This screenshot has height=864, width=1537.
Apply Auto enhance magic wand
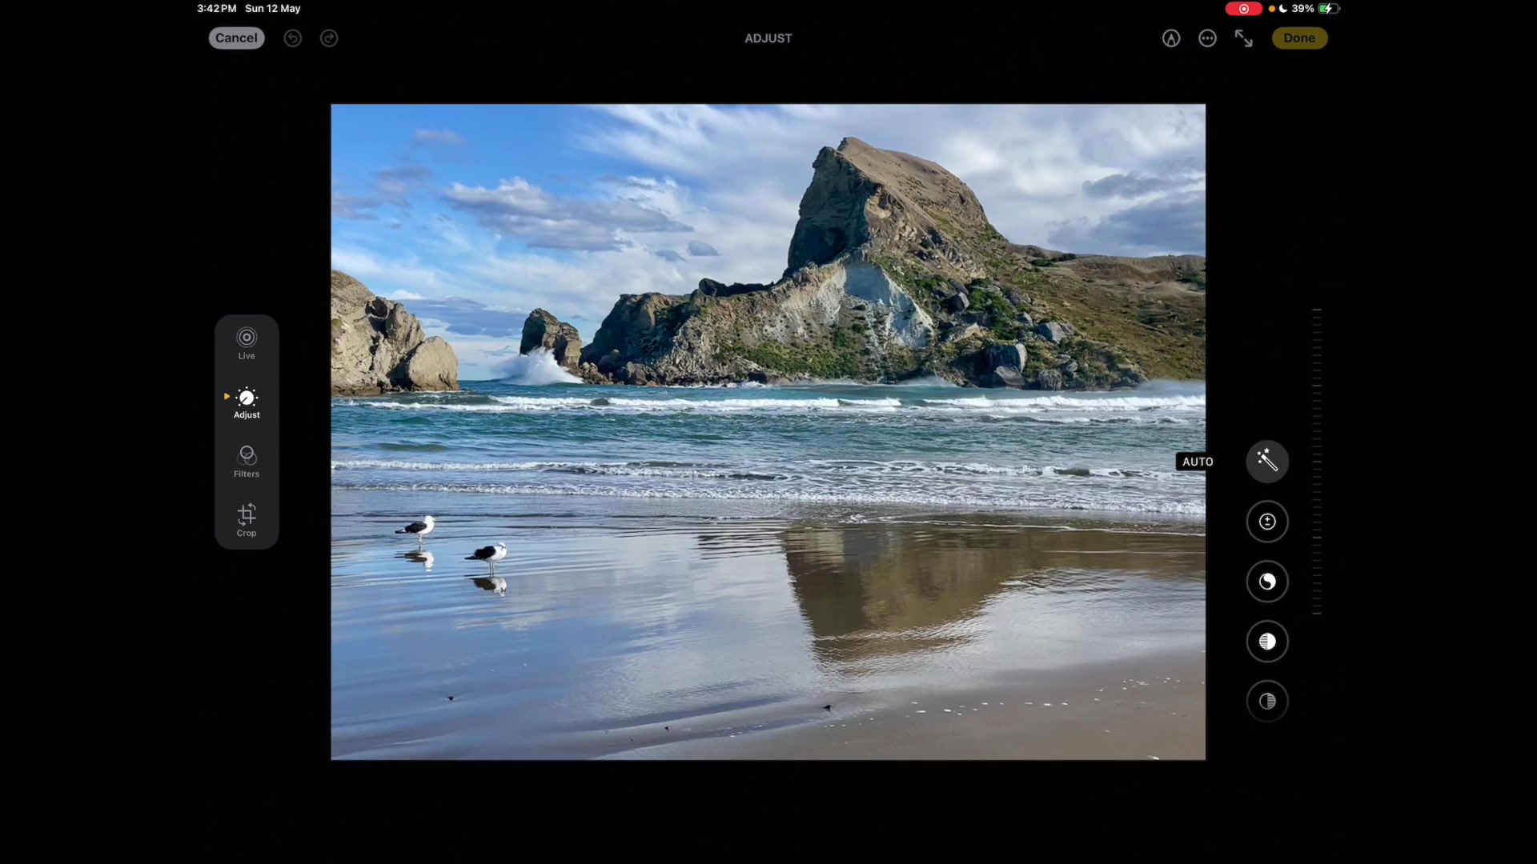[1267, 461]
